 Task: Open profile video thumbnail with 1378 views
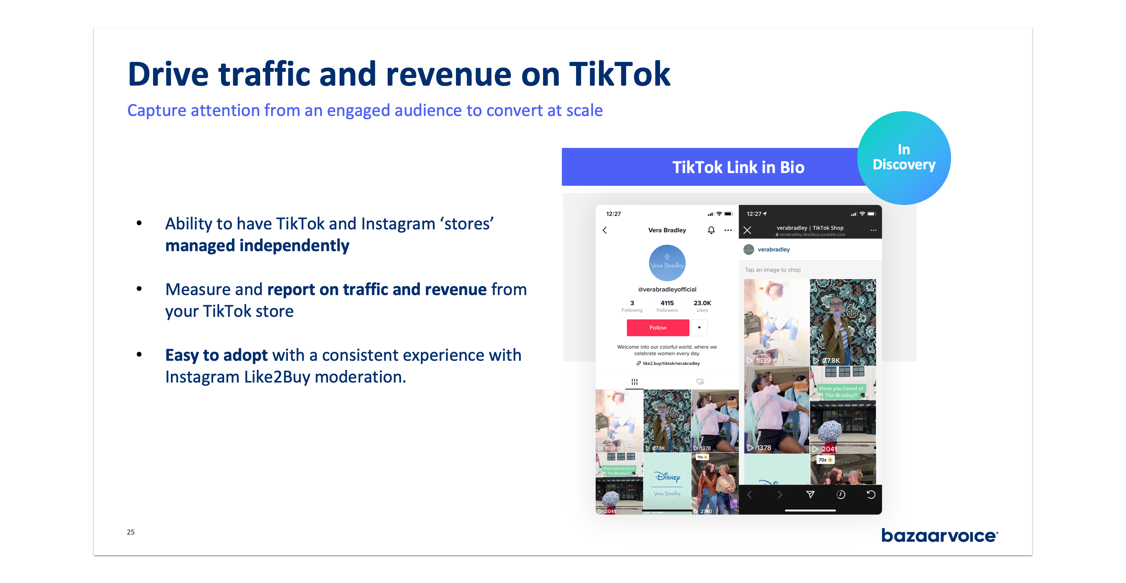coord(715,420)
